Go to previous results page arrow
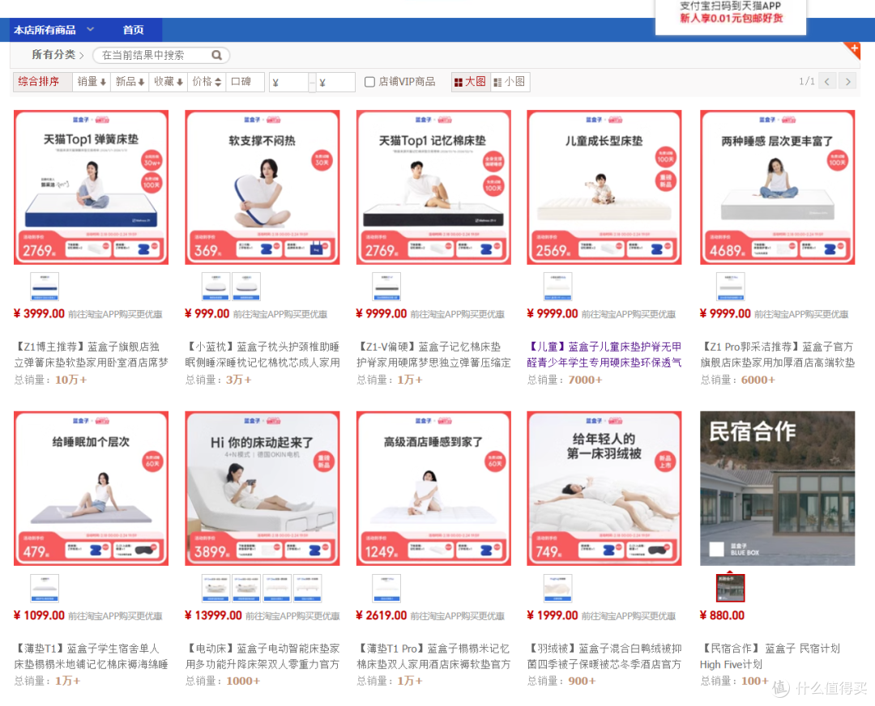 click(x=827, y=82)
